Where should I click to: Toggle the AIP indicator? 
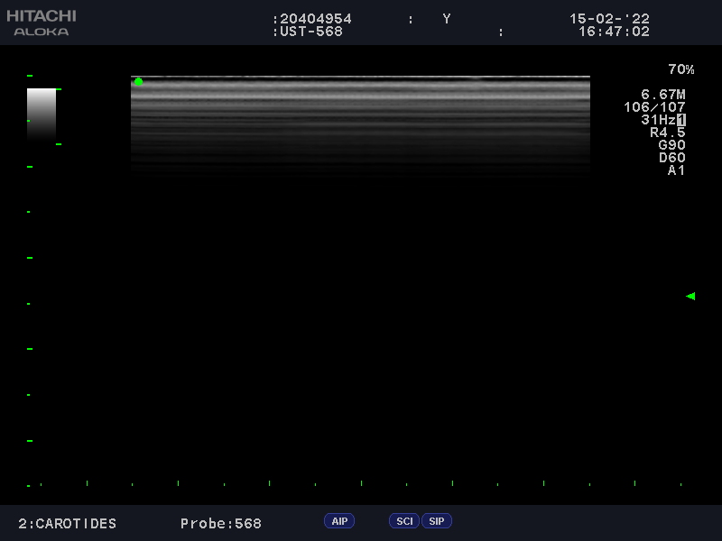(339, 521)
